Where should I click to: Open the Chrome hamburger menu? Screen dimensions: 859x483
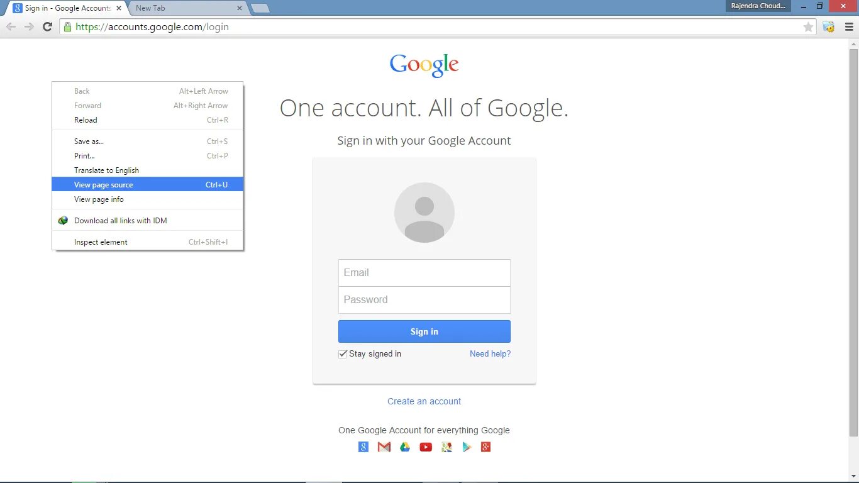pos(849,26)
